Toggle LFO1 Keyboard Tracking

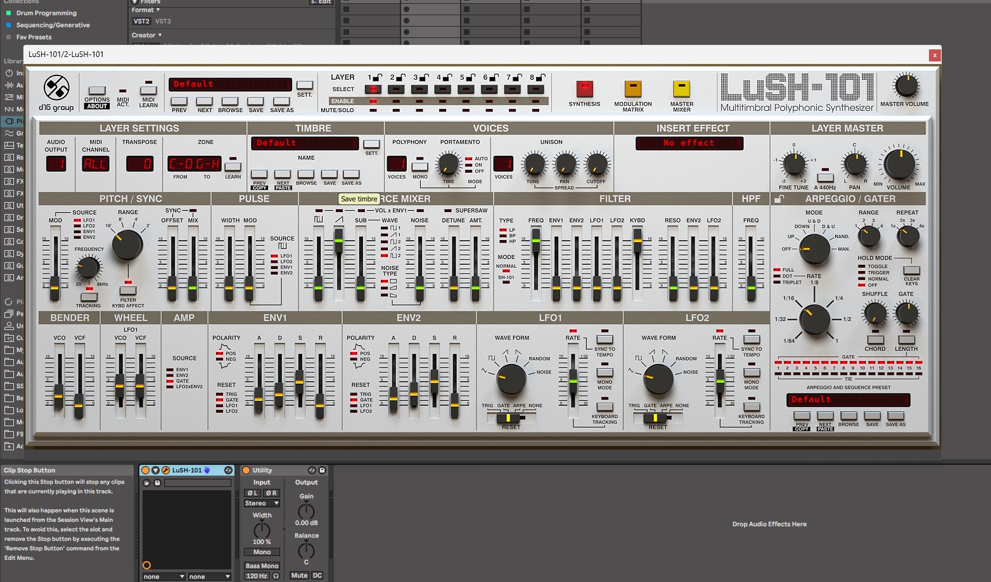click(x=604, y=407)
